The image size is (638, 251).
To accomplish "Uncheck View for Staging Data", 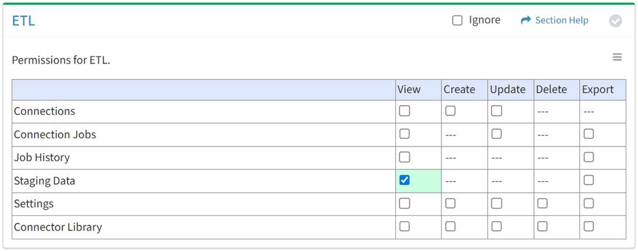I will (x=405, y=180).
